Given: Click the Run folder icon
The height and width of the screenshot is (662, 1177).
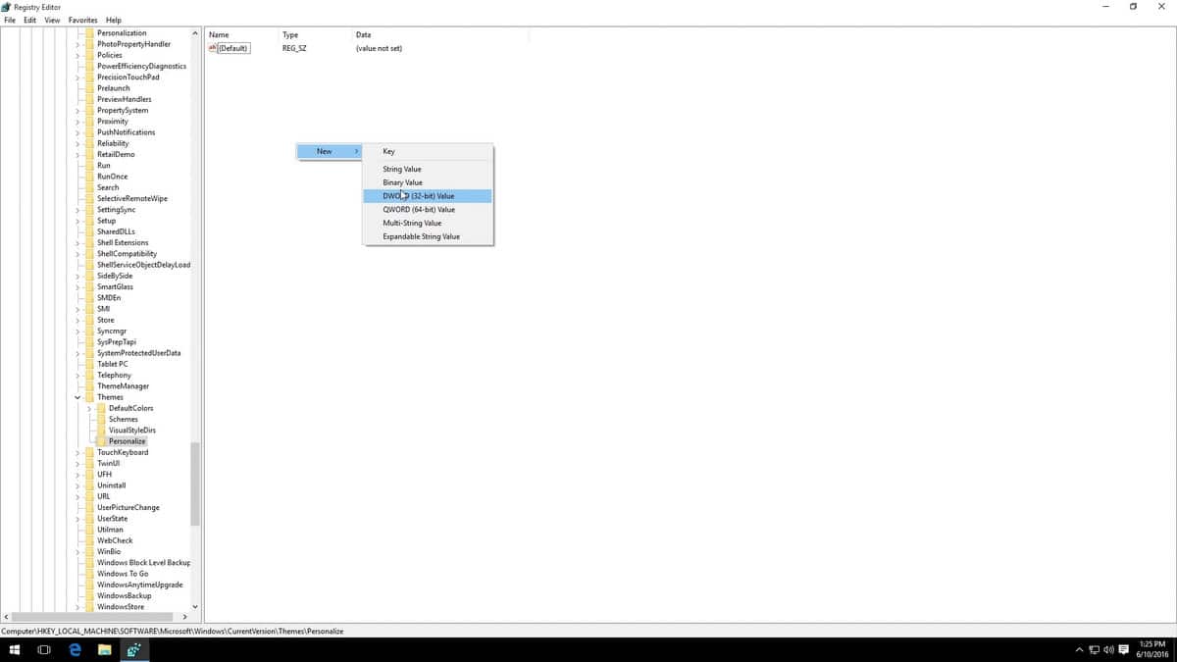Looking at the screenshot, I should [89, 166].
